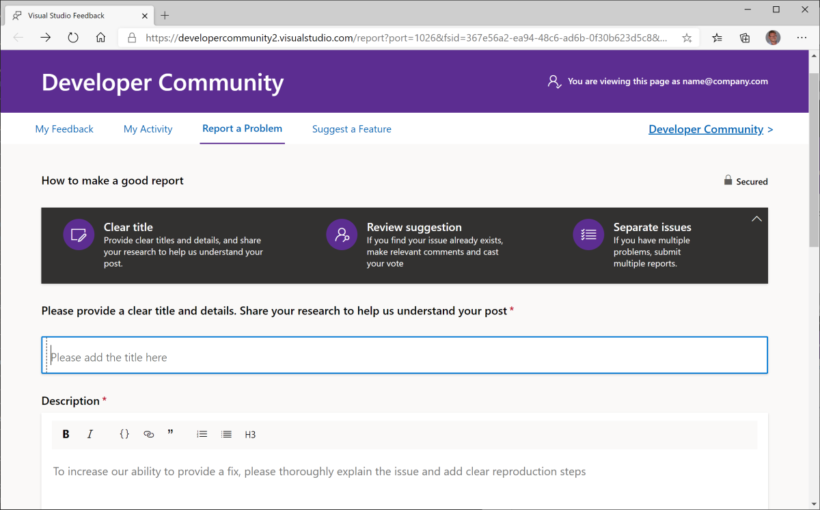Open browser Settings and more menu
Viewport: 820px width, 510px height.
[802, 38]
